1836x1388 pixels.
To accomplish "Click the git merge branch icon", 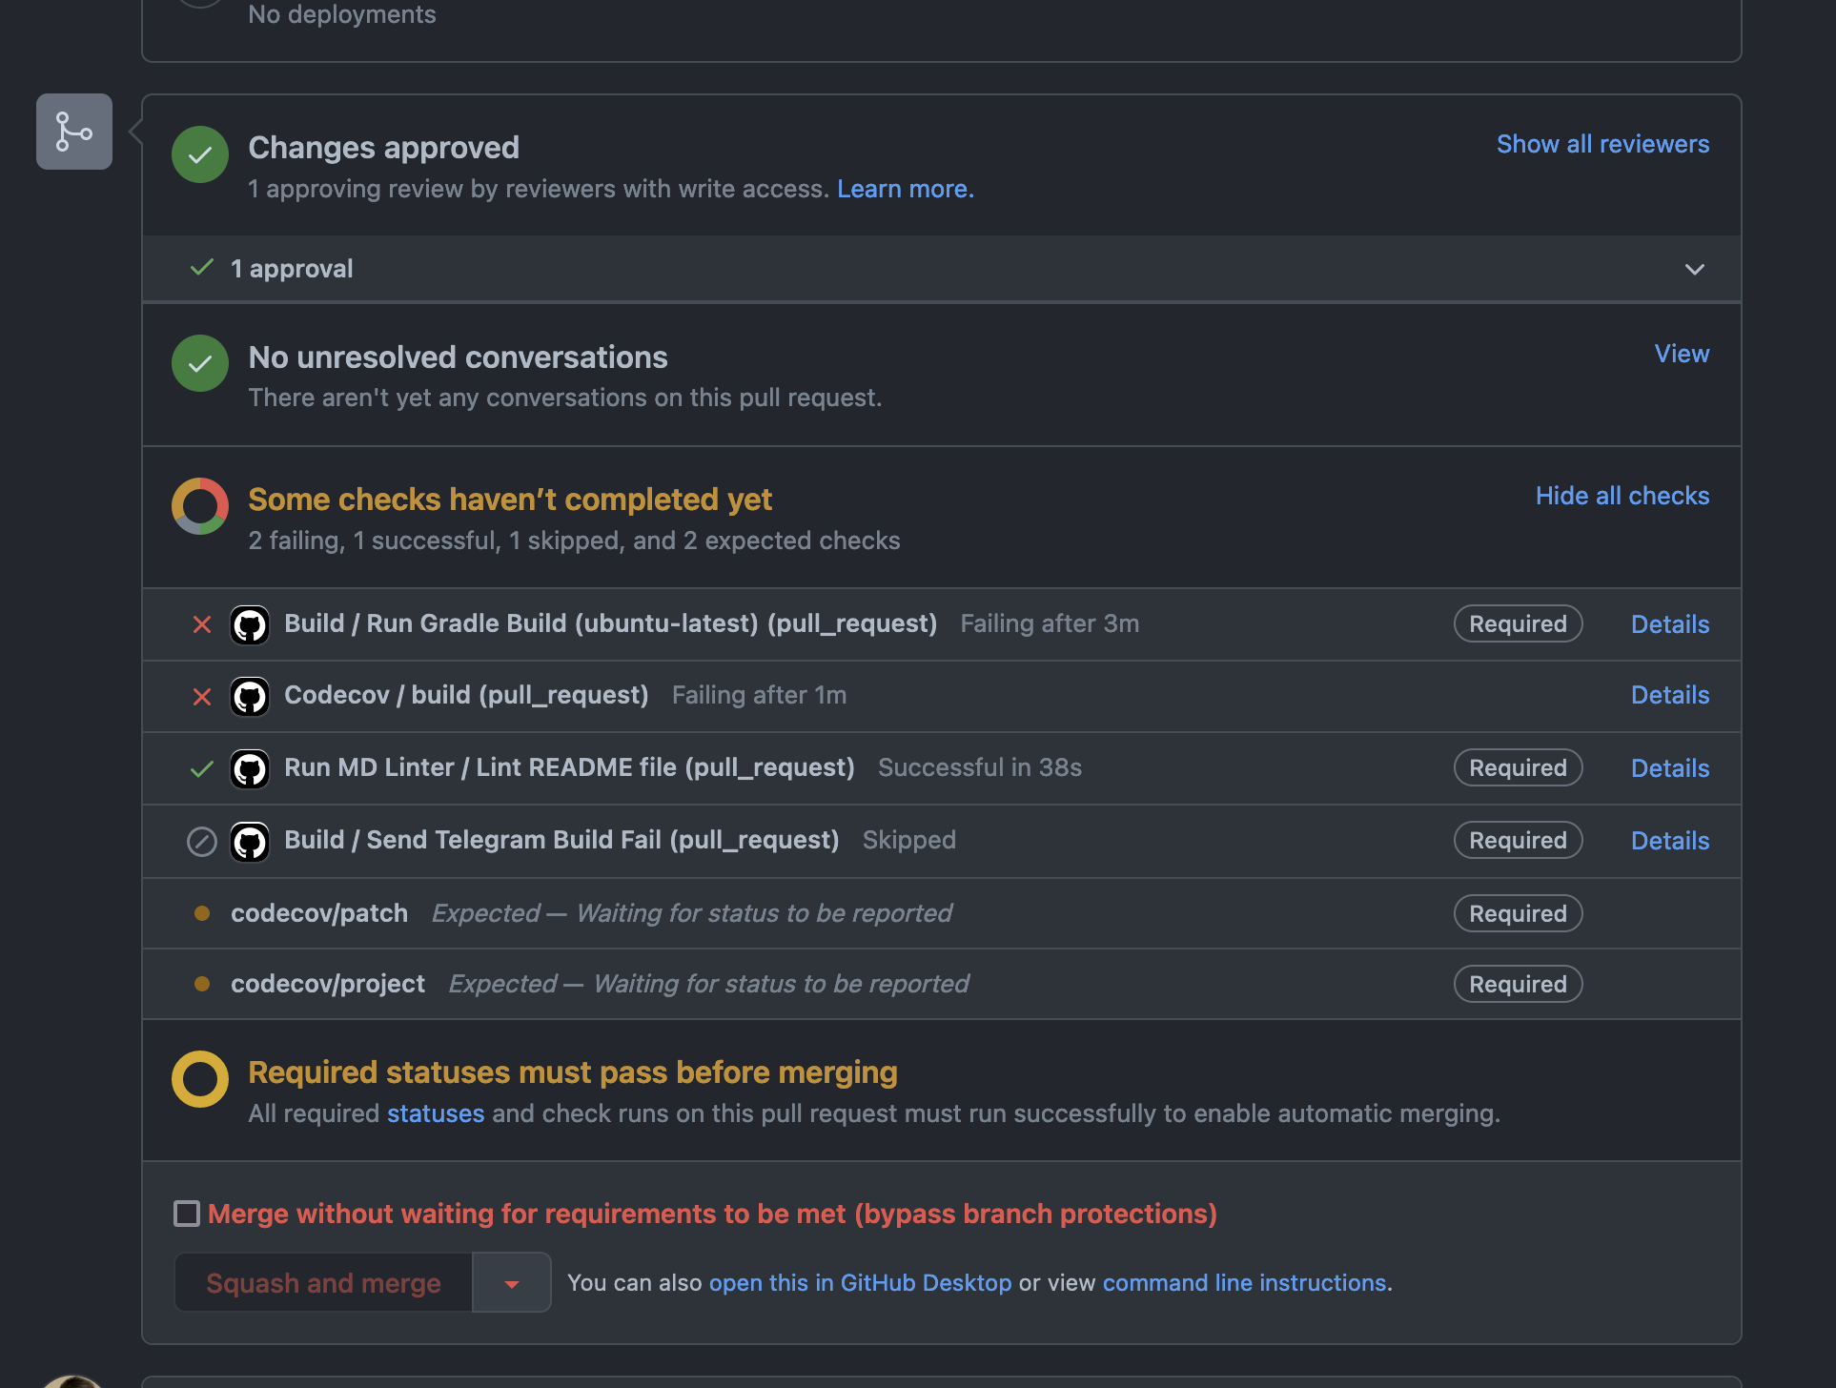I will (74, 132).
